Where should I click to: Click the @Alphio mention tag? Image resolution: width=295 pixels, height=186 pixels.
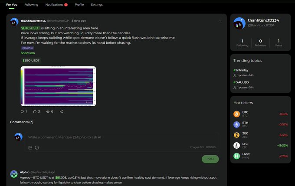[27, 48]
